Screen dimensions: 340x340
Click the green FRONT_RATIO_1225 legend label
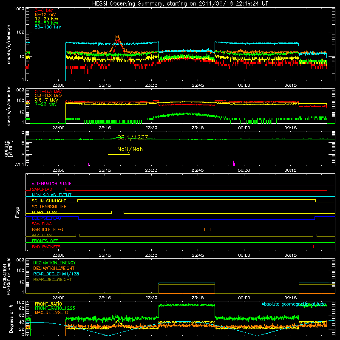55,308
